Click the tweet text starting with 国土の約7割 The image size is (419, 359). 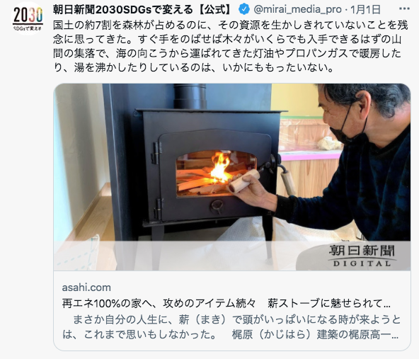tap(230, 47)
